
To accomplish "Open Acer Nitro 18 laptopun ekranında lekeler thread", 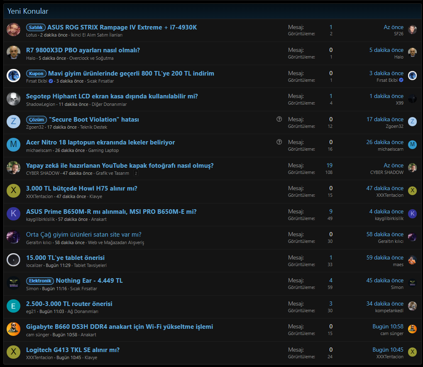I will tap(100, 142).
